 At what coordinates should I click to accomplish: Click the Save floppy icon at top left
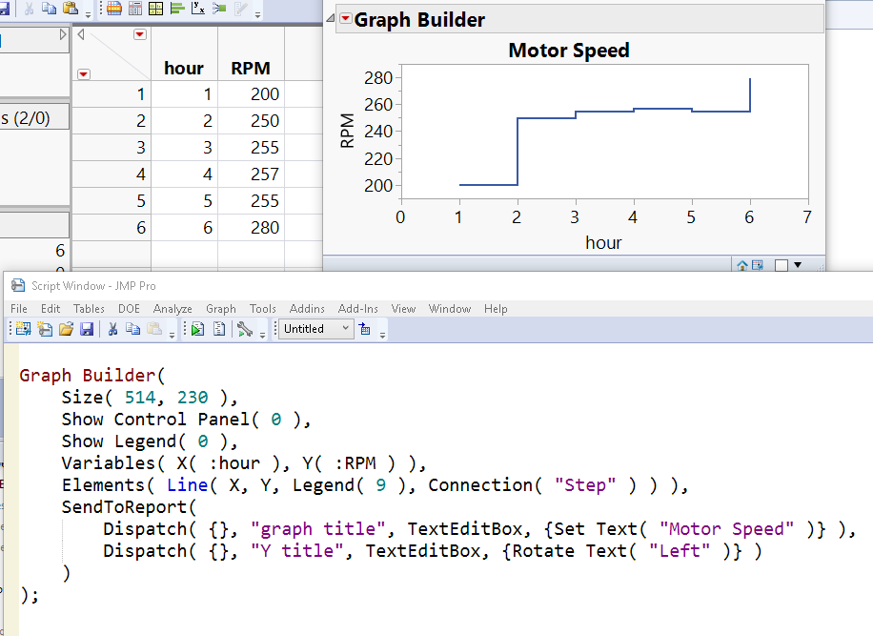(x=5, y=8)
